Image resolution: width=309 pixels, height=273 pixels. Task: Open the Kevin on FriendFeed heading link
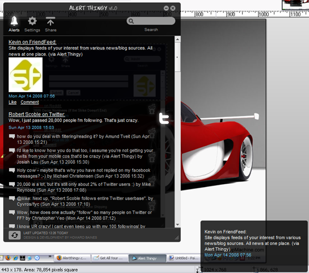coord(32,42)
